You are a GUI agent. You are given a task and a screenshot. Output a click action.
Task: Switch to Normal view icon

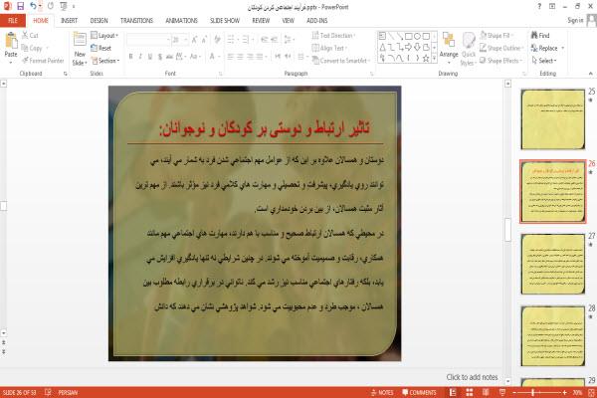[453, 392]
